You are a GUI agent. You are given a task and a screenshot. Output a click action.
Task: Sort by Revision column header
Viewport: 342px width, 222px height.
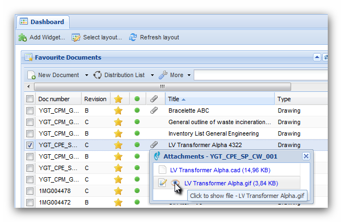pos(95,99)
